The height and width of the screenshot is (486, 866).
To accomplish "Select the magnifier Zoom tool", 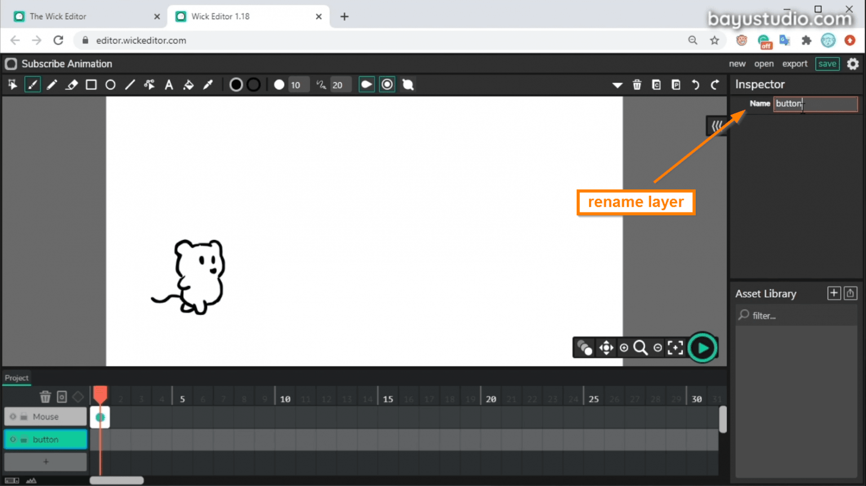I will tap(640, 348).
